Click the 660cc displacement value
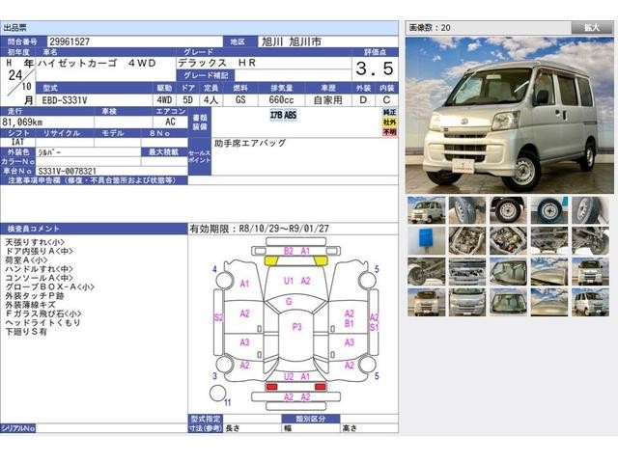618x463 pixels. point(281,100)
